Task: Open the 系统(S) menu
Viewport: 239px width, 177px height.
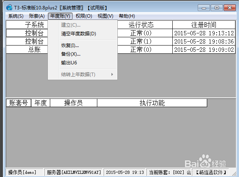Action: [16, 16]
